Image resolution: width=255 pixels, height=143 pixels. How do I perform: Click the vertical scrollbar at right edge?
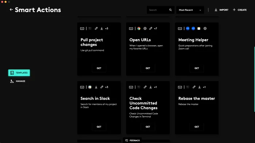[x=255, y=79]
